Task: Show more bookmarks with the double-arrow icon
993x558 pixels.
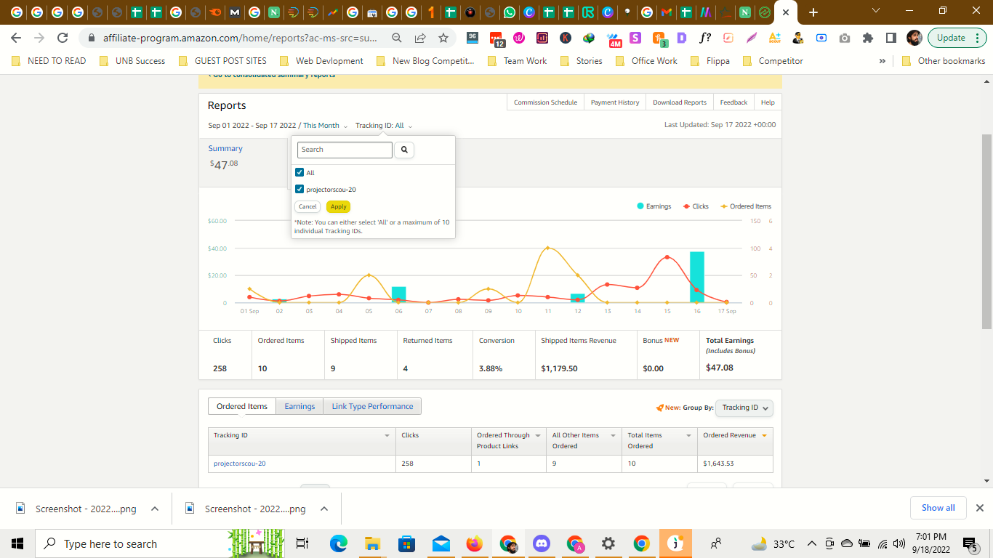Action: tap(883, 61)
